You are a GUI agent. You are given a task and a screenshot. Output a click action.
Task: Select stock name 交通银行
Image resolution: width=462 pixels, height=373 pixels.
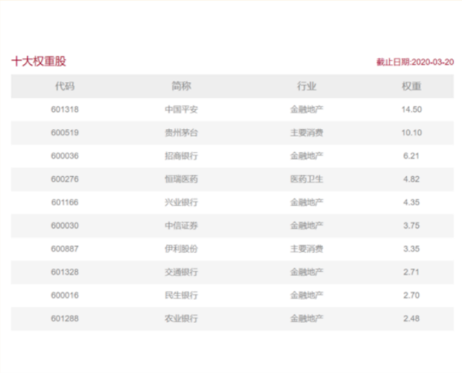(181, 272)
